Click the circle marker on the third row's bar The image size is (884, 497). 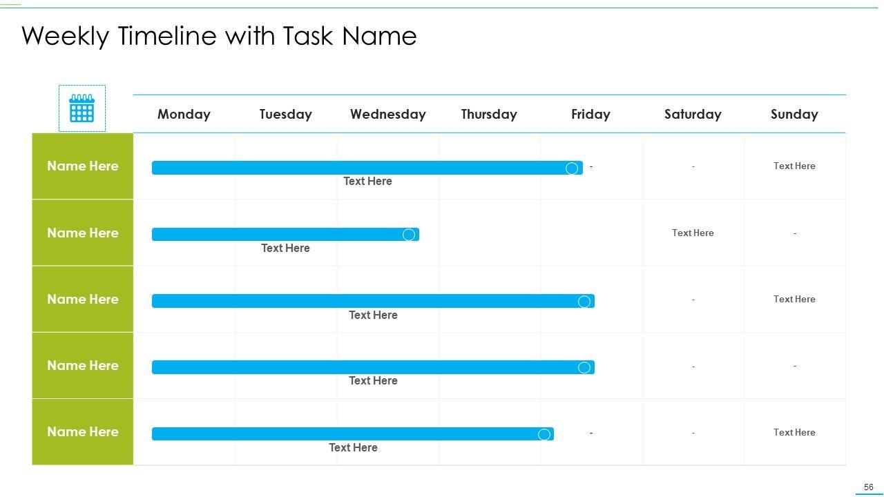(x=584, y=302)
